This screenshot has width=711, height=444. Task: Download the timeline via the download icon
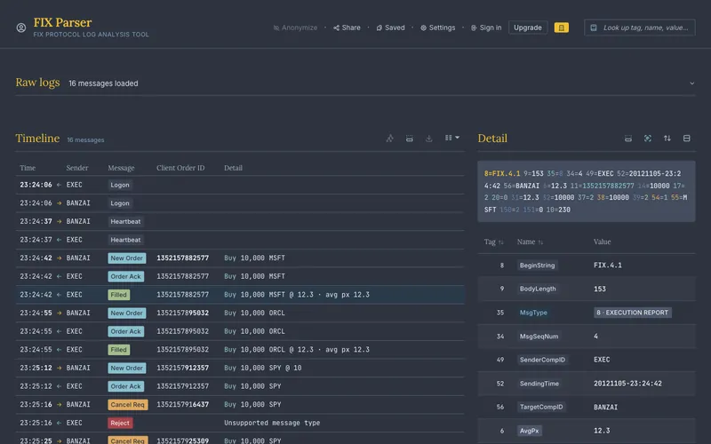(428, 139)
